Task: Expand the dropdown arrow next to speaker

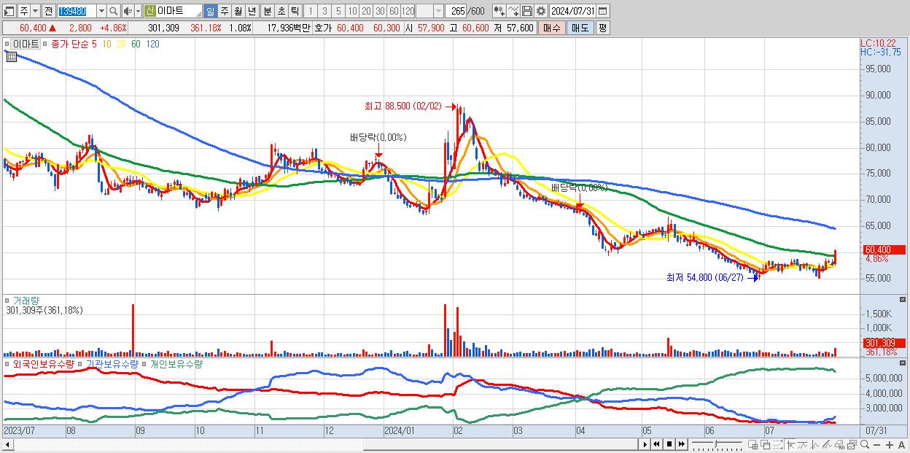Action: [x=138, y=11]
